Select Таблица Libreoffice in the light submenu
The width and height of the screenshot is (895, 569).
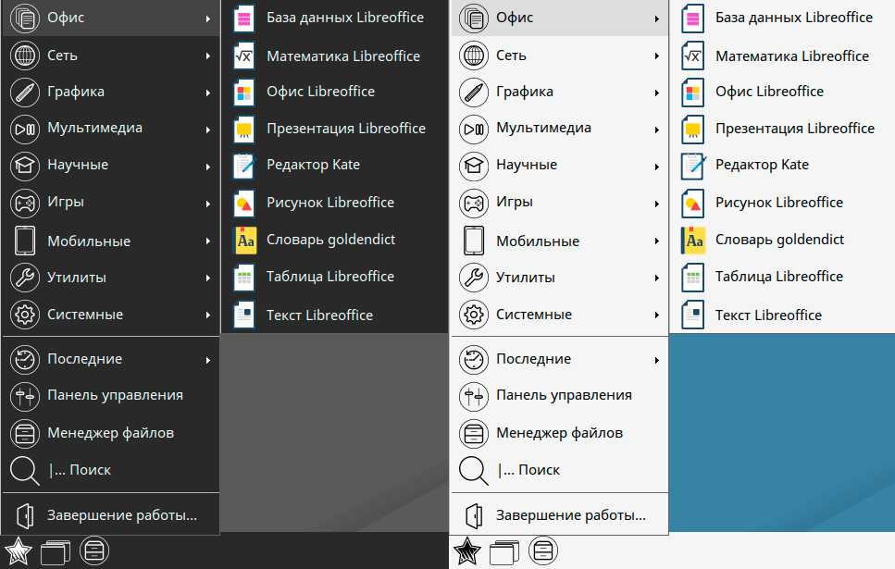tap(778, 277)
